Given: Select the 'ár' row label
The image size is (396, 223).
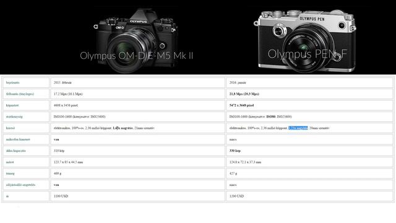Looking at the screenshot, I should (x=7, y=196).
